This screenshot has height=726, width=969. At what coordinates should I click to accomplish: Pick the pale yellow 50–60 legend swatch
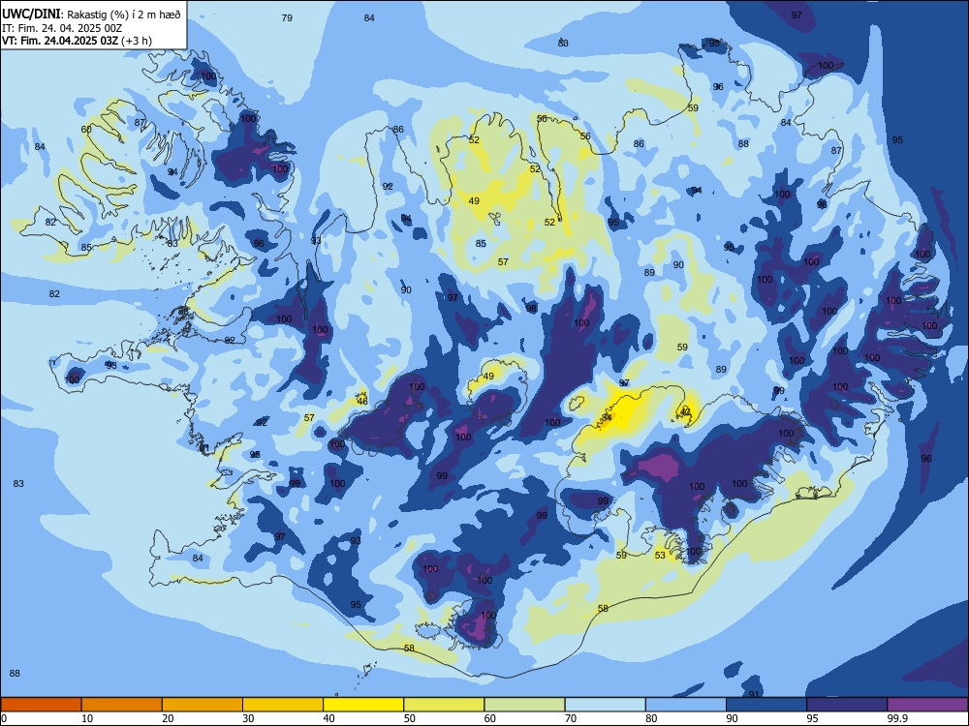444,705
